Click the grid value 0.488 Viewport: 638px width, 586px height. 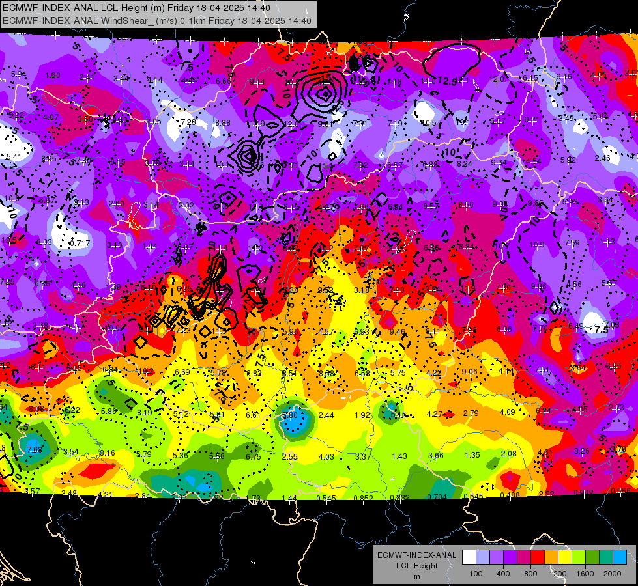point(510,495)
